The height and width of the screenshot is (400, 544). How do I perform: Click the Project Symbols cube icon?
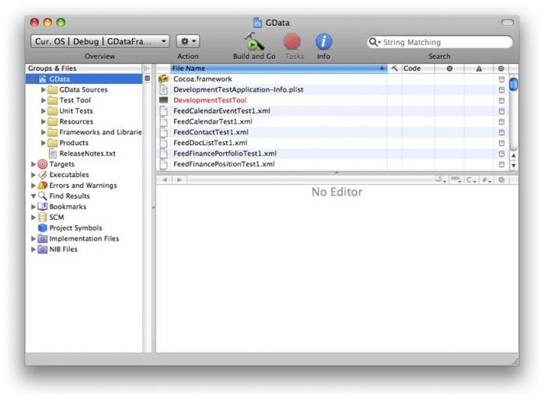[42, 228]
